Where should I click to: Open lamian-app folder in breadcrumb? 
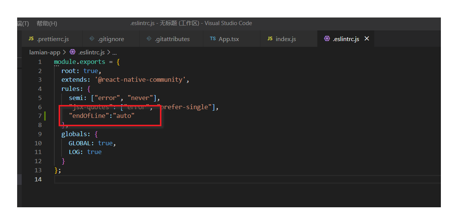(x=45, y=52)
